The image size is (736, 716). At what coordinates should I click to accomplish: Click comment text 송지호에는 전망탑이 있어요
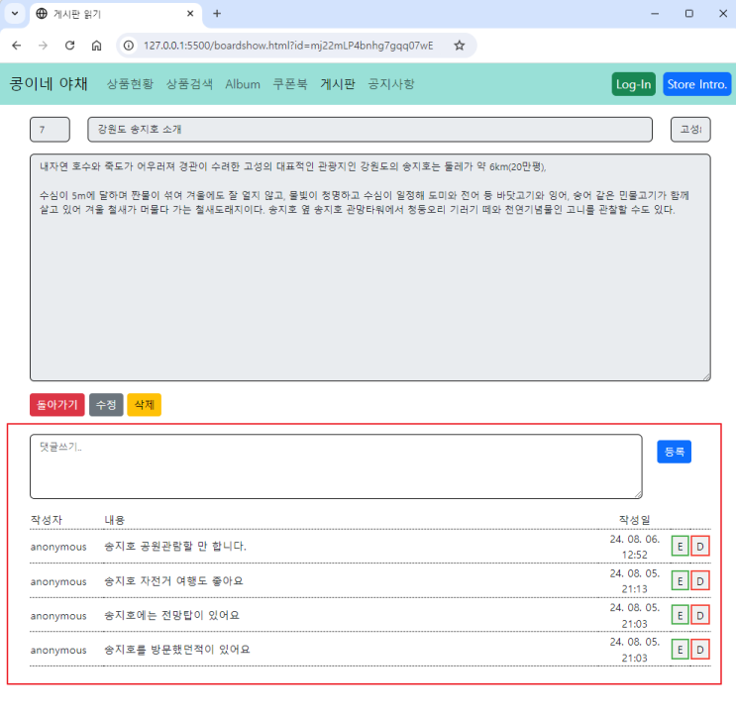click(171, 616)
